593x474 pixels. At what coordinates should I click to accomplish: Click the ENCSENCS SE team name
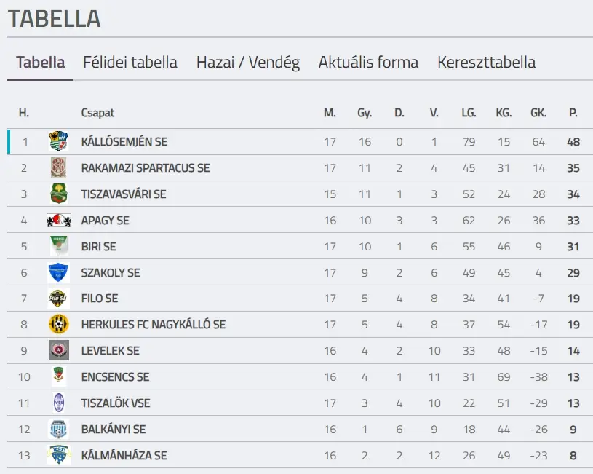point(116,376)
